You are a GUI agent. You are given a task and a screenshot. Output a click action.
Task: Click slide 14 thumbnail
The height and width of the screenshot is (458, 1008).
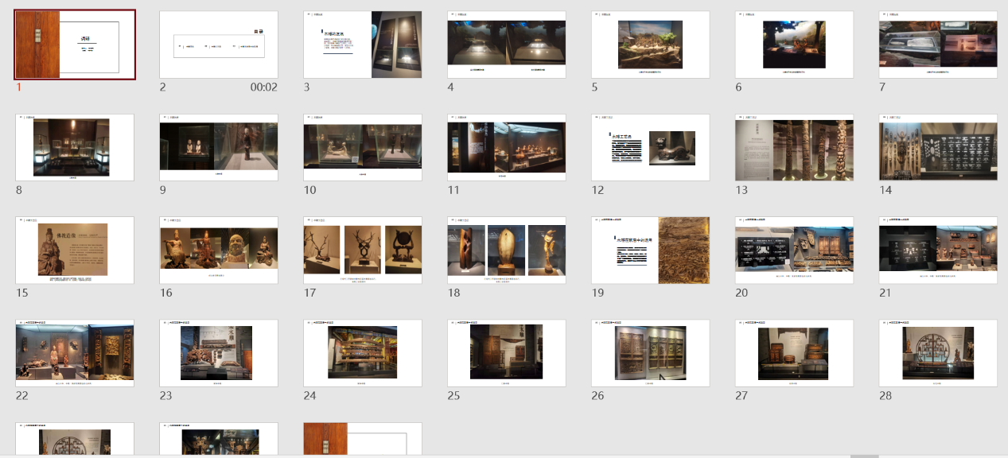pyautogui.click(x=938, y=147)
